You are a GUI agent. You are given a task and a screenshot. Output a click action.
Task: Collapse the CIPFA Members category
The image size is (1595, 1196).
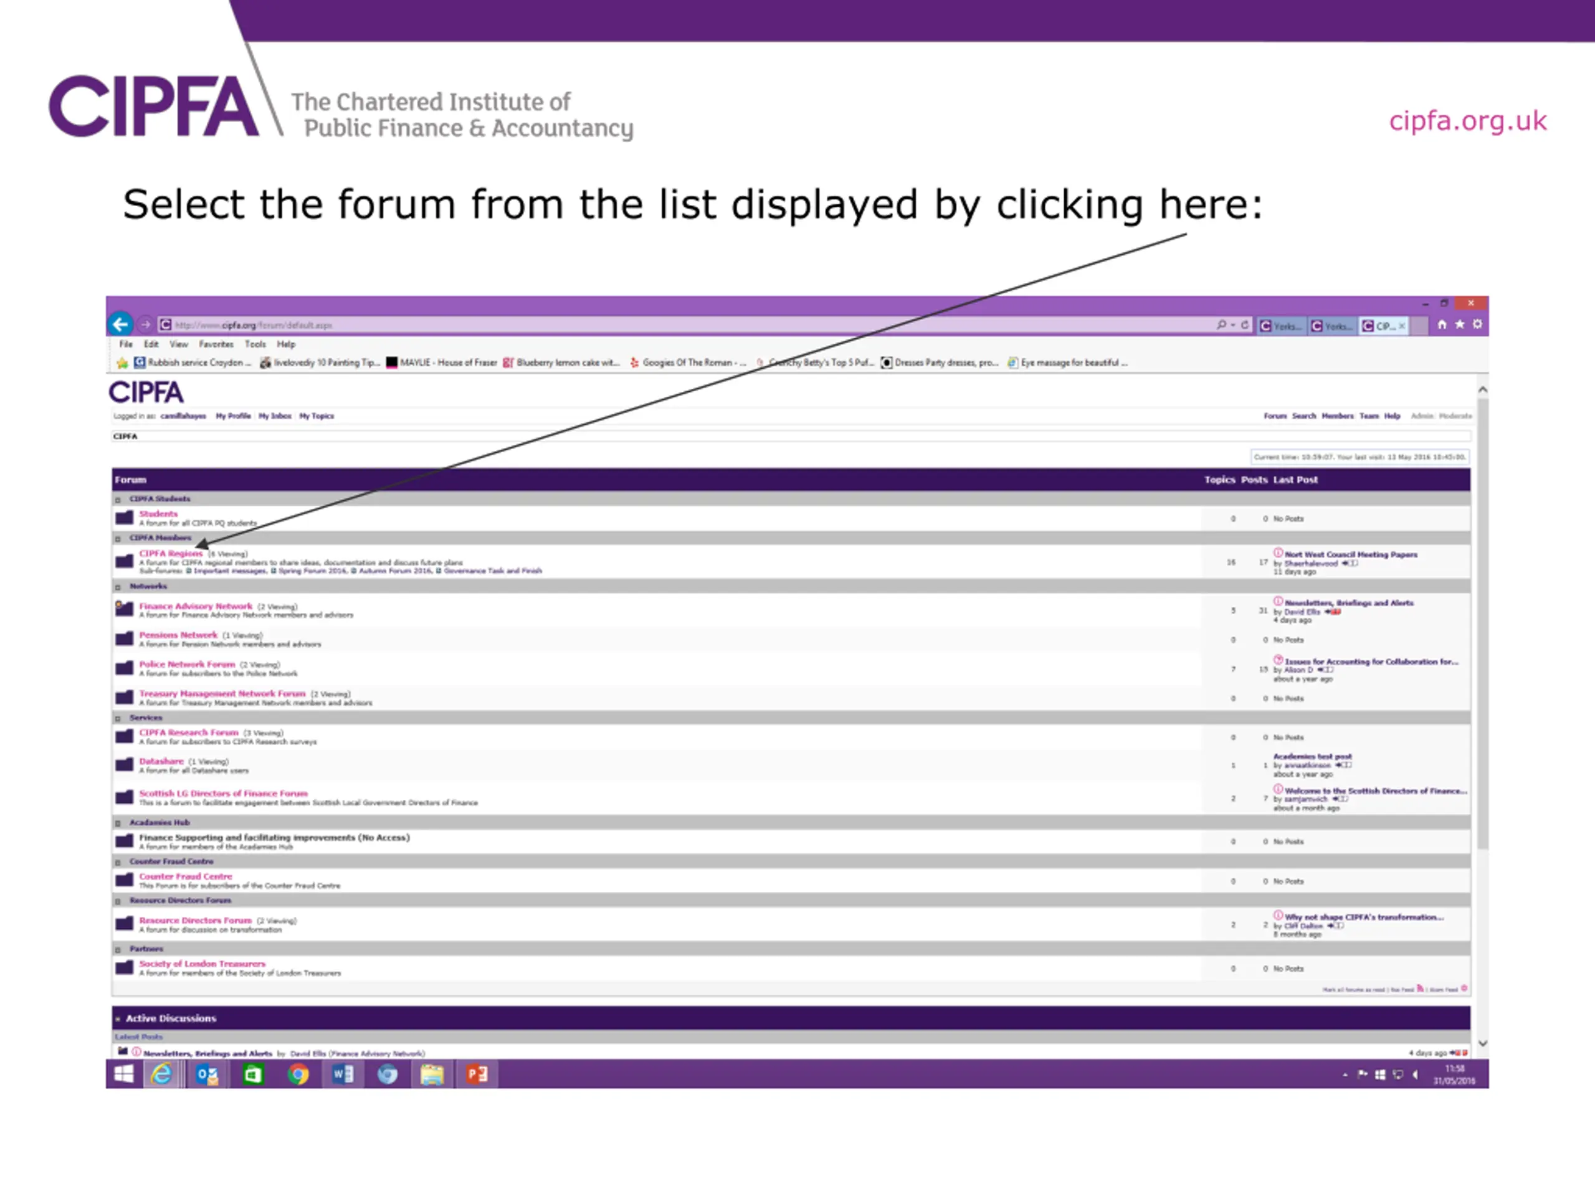[x=118, y=539]
